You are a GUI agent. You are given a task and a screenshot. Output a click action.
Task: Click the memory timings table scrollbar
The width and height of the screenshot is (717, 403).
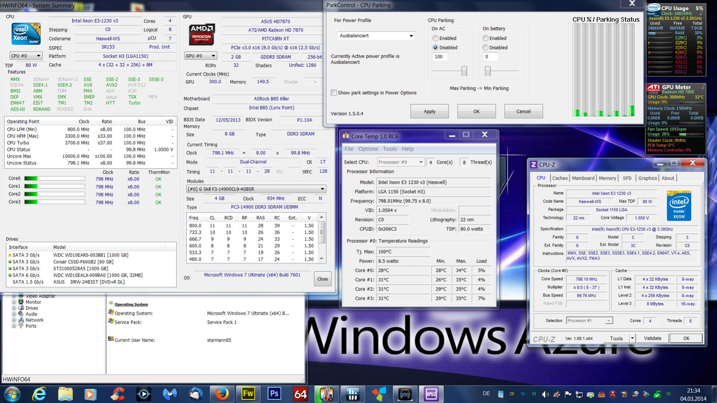point(321,238)
